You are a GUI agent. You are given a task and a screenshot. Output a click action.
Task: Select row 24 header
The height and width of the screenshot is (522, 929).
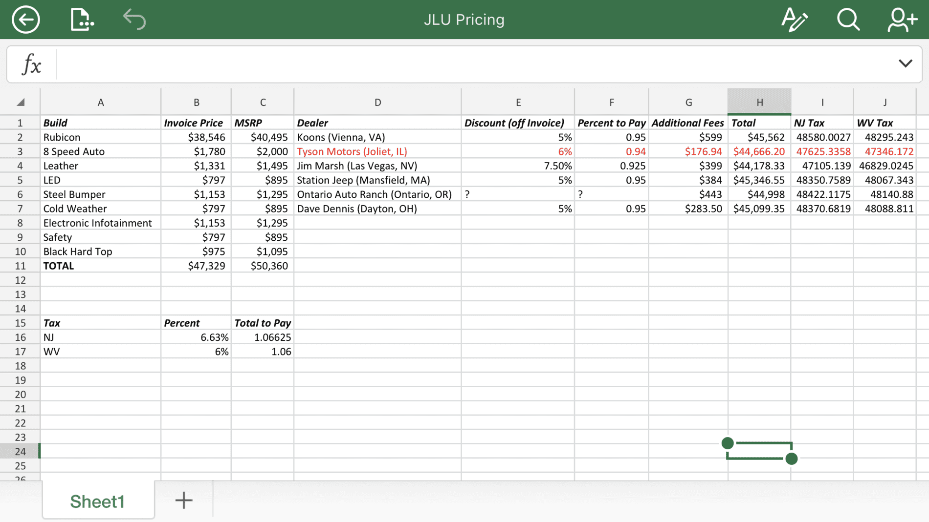pos(20,452)
